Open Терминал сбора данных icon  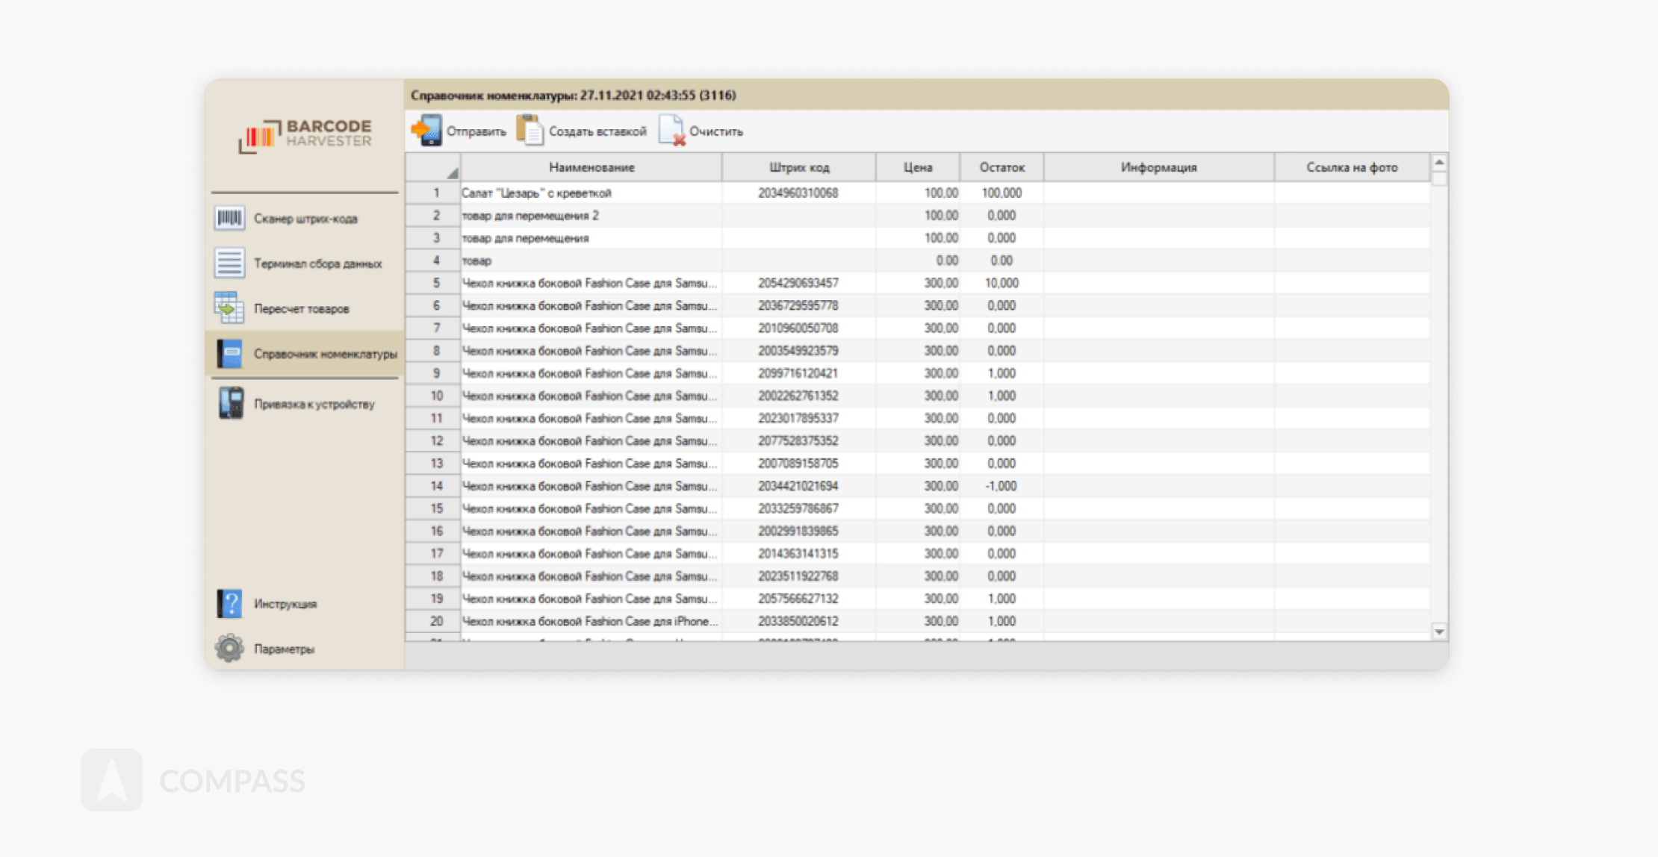pos(229,263)
